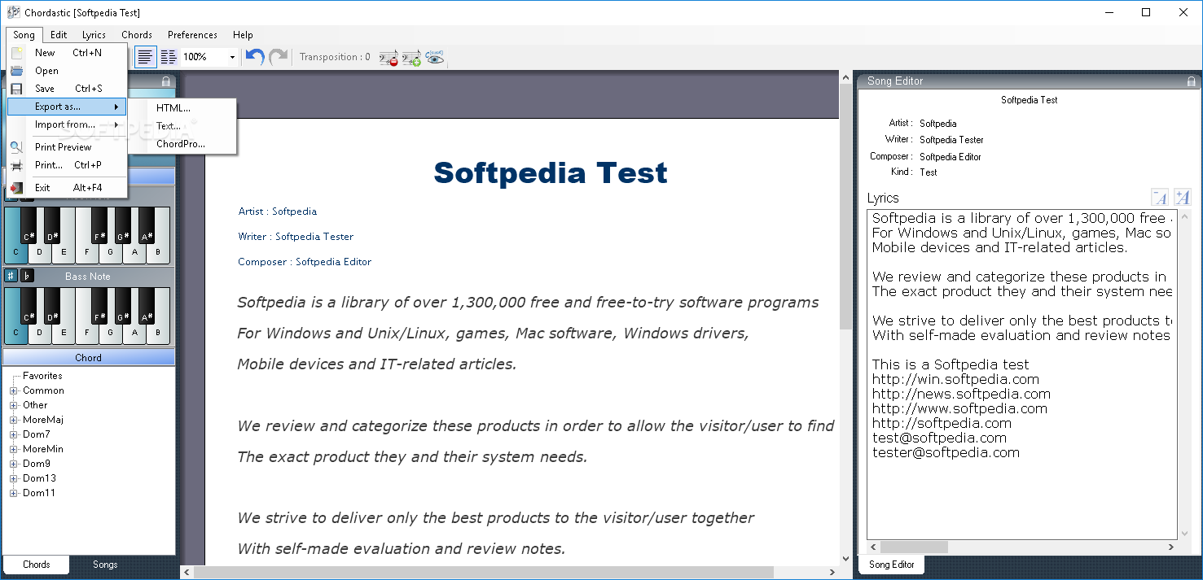The image size is (1203, 580).
Task: Open the Lyrics menu
Action: point(94,35)
